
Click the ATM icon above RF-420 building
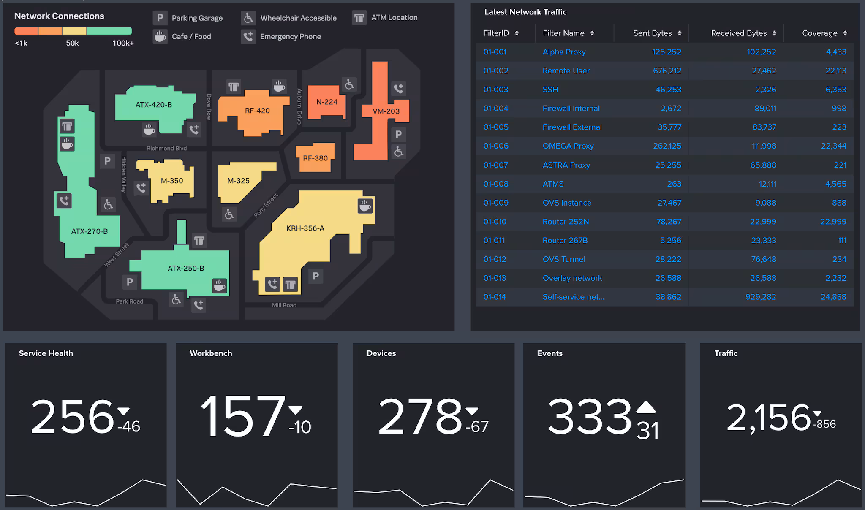pyautogui.click(x=234, y=87)
